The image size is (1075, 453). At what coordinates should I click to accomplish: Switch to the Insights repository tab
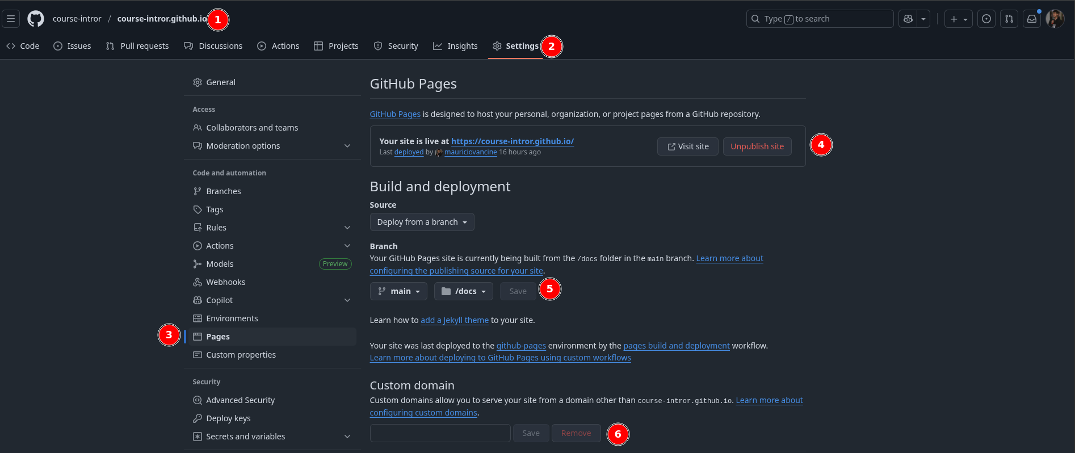point(455,46)
